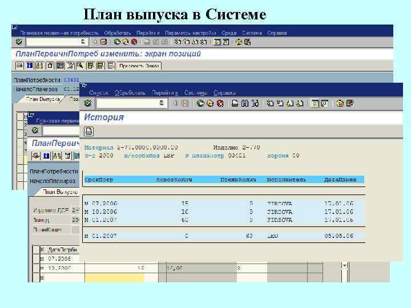Click the НовоеКолич column header
411x308 pixels.
pyautogui.click(x=174, y=180)
